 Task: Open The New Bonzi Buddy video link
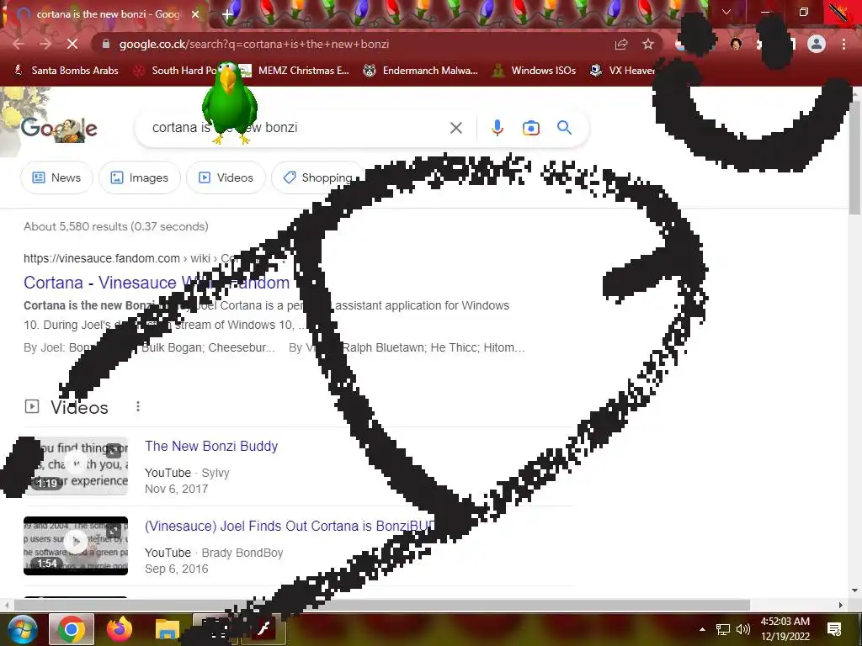point(211,446)
